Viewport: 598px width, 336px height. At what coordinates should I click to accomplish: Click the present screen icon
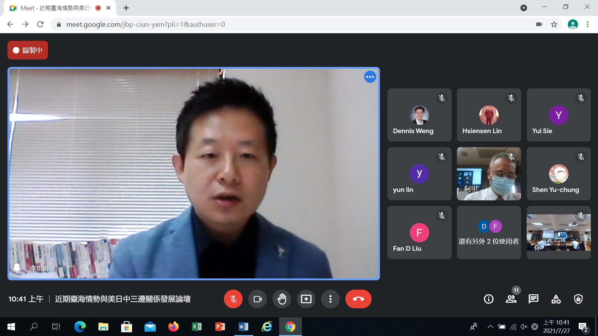pos(306,299)
